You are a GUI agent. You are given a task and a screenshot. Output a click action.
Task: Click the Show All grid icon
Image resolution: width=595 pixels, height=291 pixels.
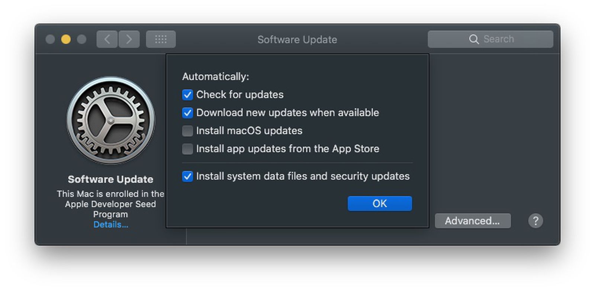click(x=161, y=39)
